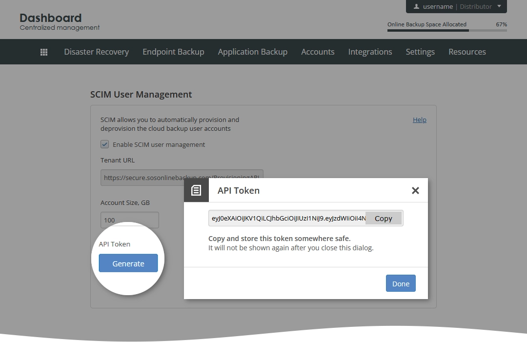The height and width of the screenshot is (342, 527).
Task: Click the Tenant URL label
Action: [x=118, y=160]
